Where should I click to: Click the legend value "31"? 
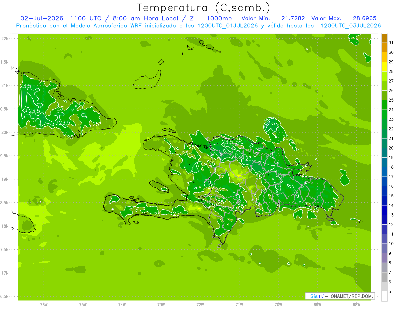(x=391, y=43)
